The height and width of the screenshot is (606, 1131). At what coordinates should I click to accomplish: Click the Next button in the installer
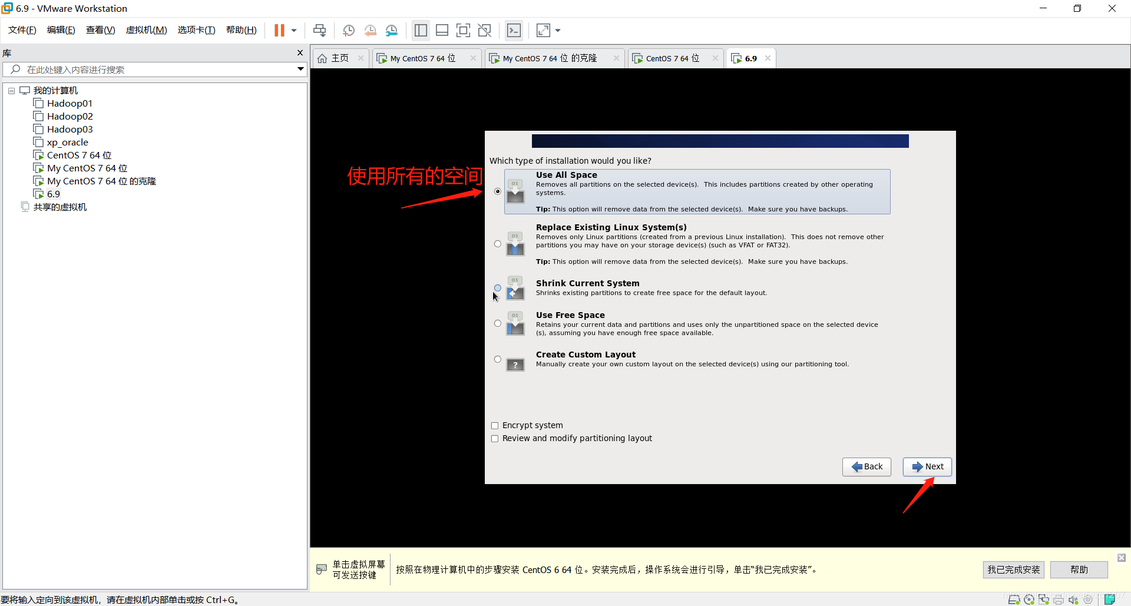927,466
